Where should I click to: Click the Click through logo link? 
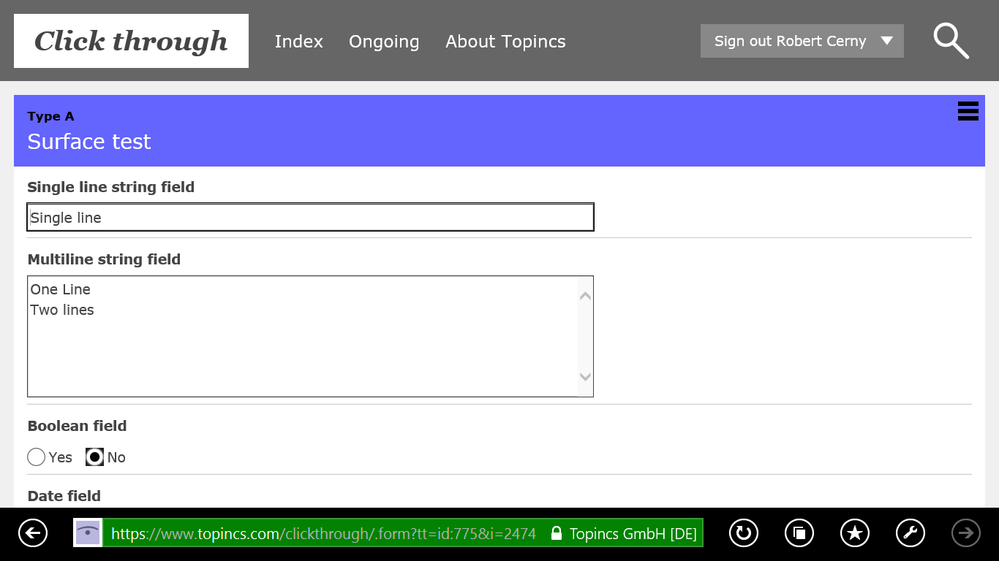[131, 41]
